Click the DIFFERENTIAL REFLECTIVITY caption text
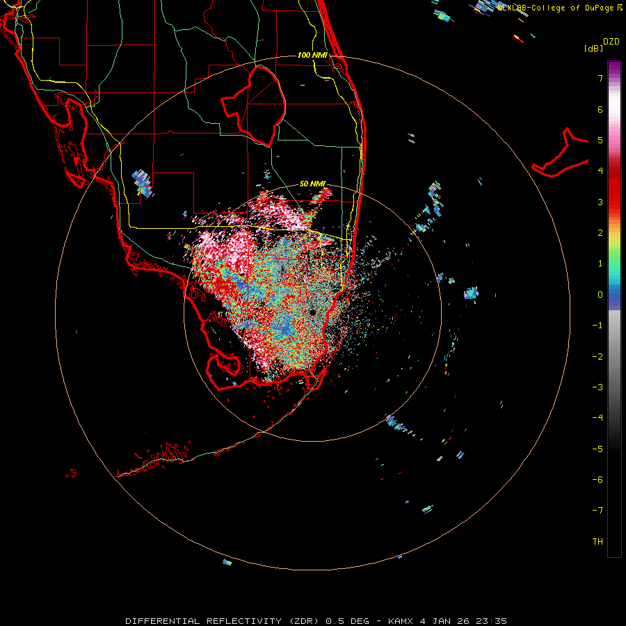Image resolution: width=626 pixels, height=626 pixels. [x=204, y=621]
